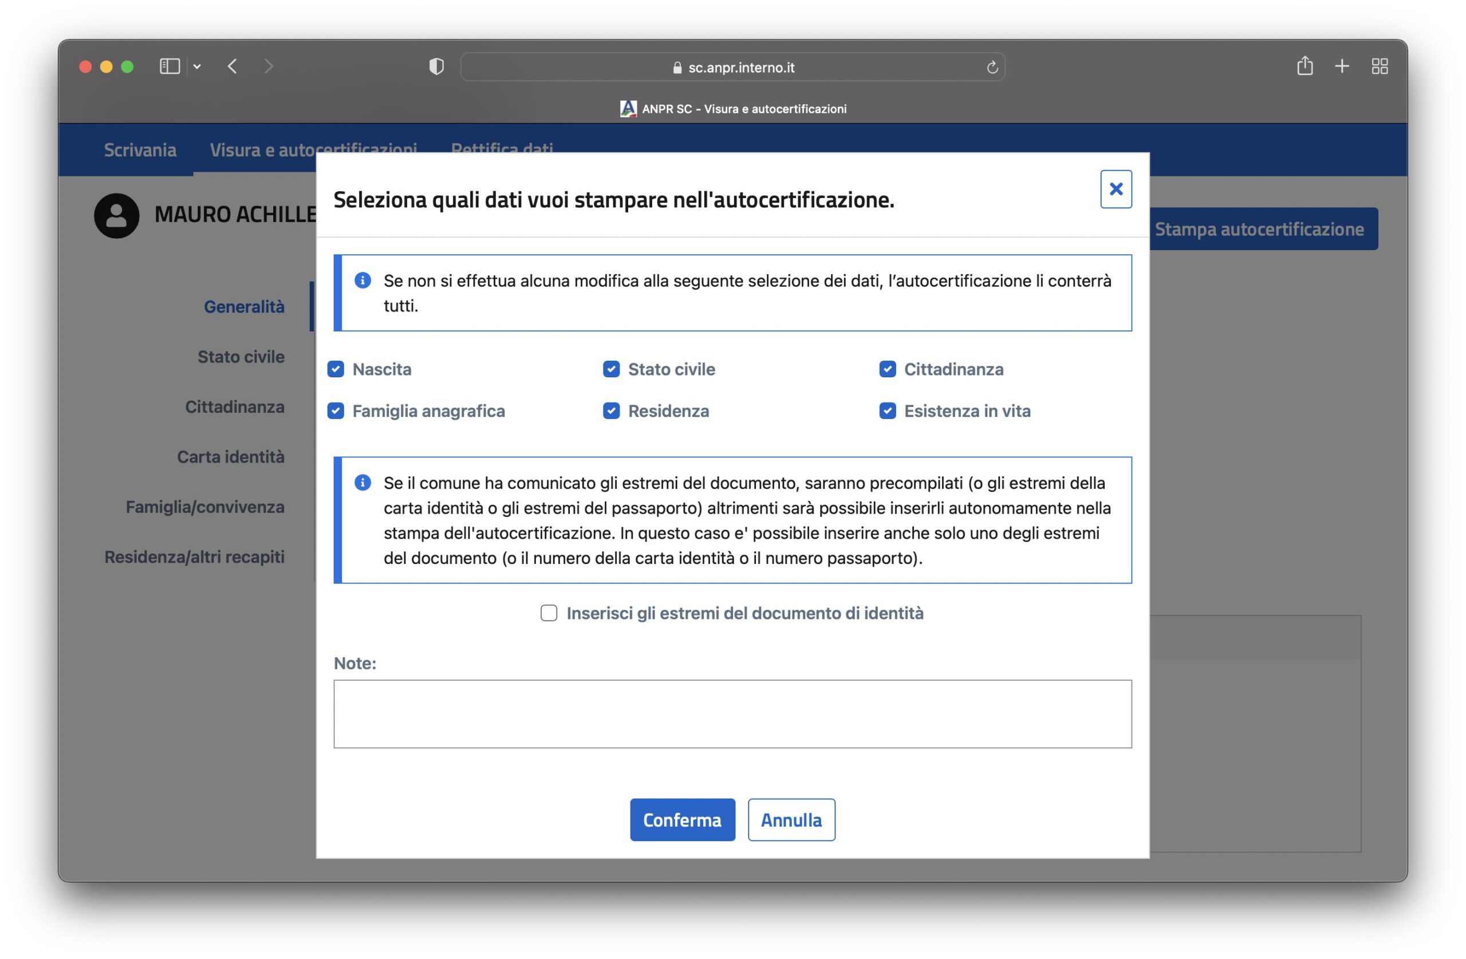Open the Scrivania tab
The width and height of the screenshot is (1466, 959).
click(140, 149)
